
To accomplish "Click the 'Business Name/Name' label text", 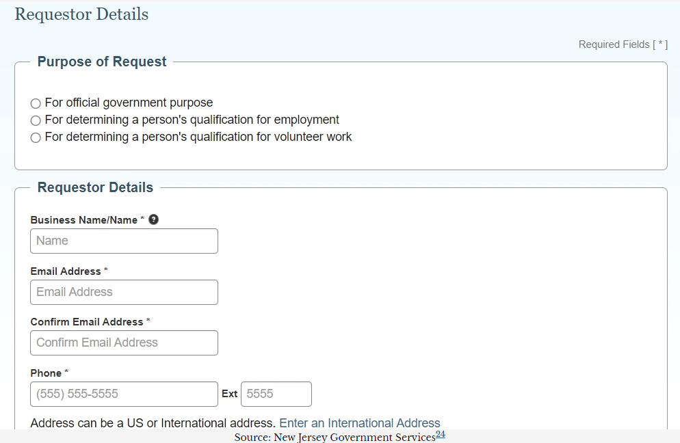I will point(84,220).
